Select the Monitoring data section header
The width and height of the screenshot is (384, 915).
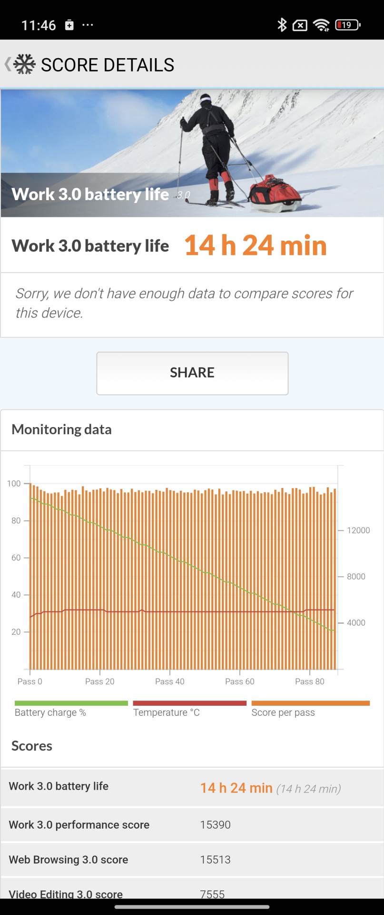tap(61, 429)
